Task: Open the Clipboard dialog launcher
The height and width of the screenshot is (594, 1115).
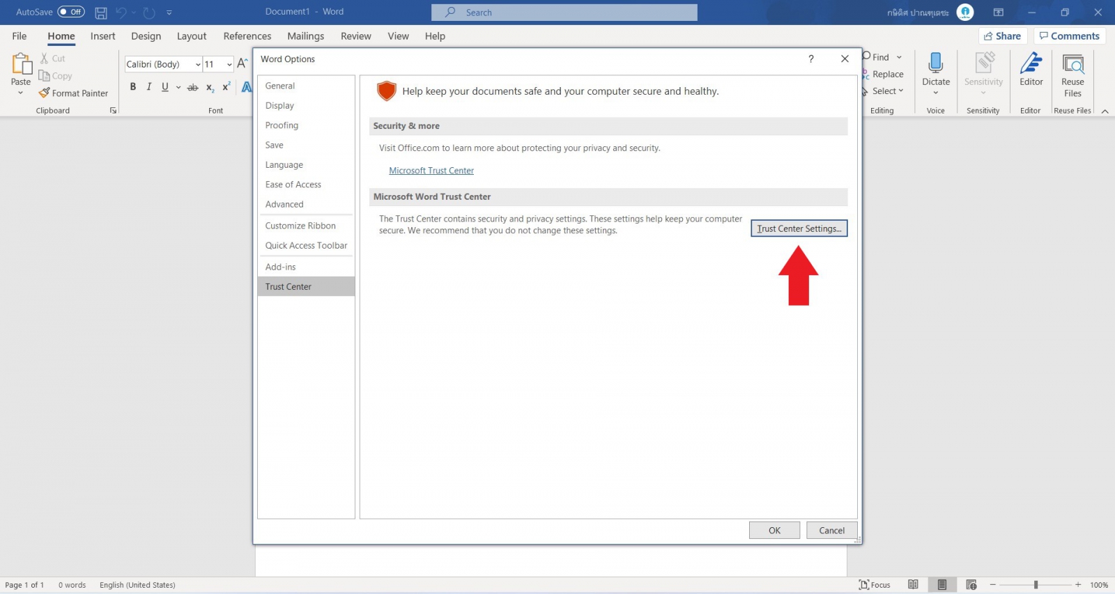Action: 113,111
